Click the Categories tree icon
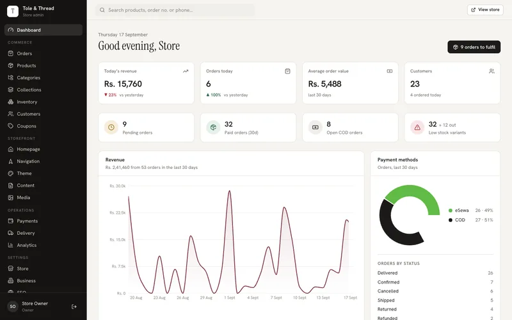The height and width of the screenshot is (320, 512). (x=11, y=77)
